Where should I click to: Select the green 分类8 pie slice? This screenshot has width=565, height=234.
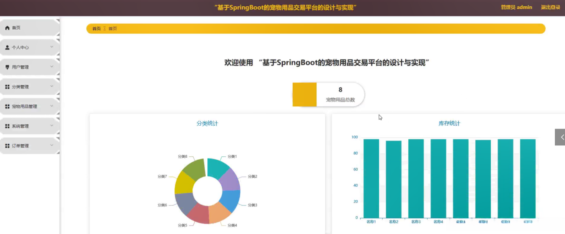click(195, 168)
